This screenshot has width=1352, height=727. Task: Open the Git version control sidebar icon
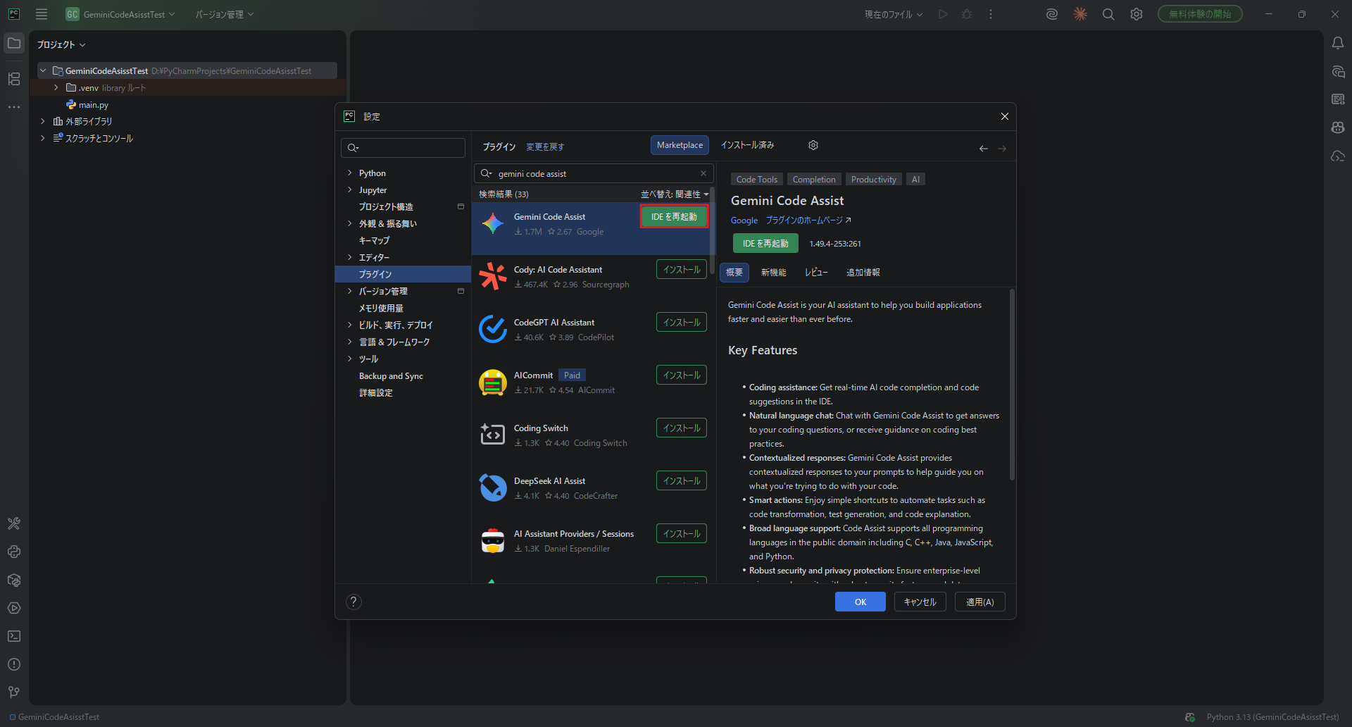pos(14,692)
